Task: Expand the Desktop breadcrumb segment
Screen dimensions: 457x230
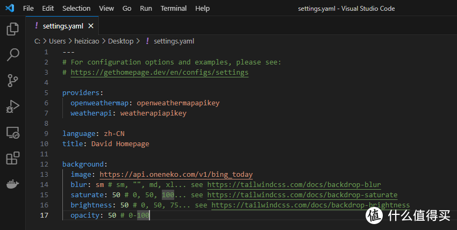Action: coord(121,41)
